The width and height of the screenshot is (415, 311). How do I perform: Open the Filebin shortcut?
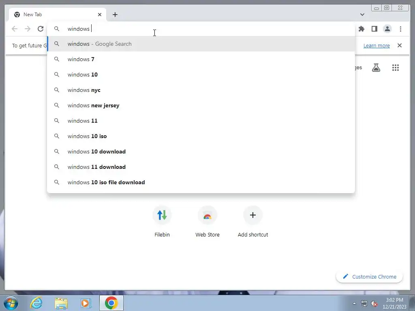tap(162, 222)
